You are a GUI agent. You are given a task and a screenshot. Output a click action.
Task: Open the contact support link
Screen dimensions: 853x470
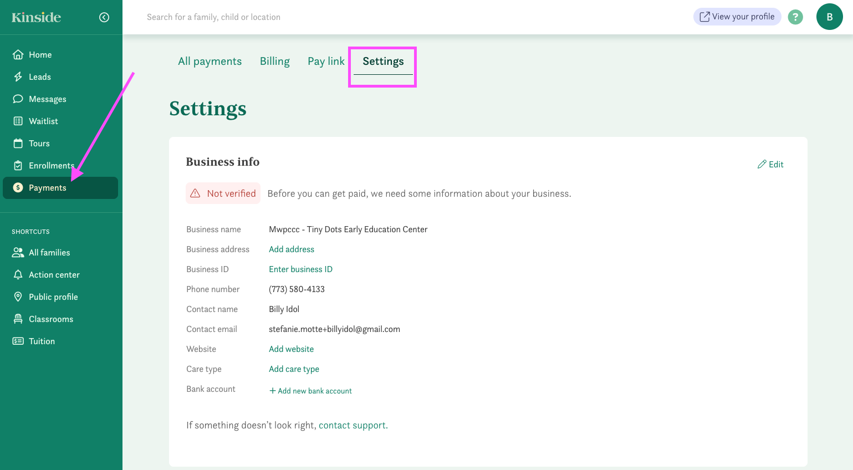click(x=352, y=426)
